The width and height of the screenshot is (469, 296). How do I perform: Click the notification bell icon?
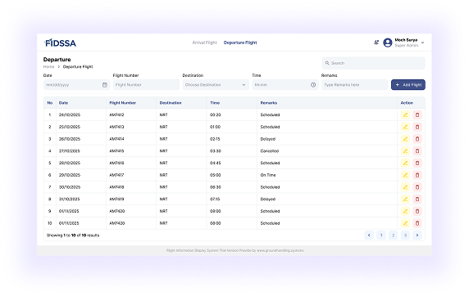[x=376, y=43]
